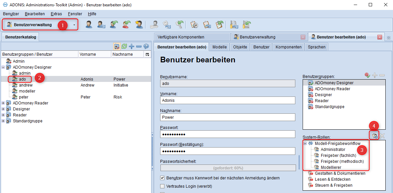Click the red user with green arrow icon
This screenshot has width=393, height=193.
(127, 25)
